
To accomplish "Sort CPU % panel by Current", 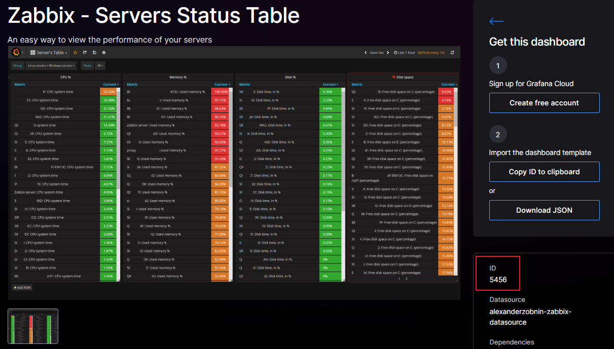I will point(111,85).
